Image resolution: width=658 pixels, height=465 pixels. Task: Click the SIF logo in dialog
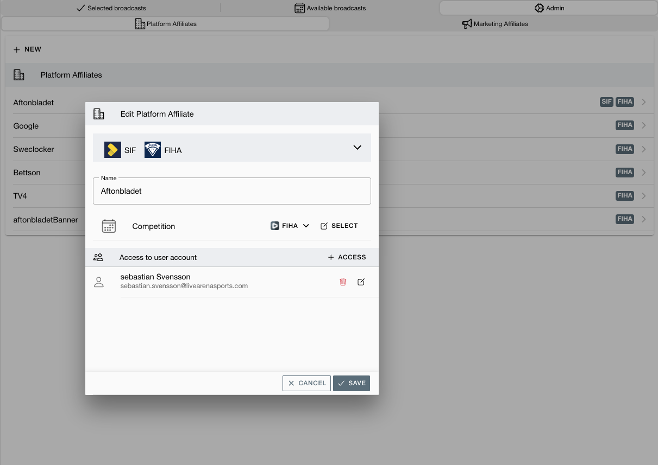pos(112,150)
